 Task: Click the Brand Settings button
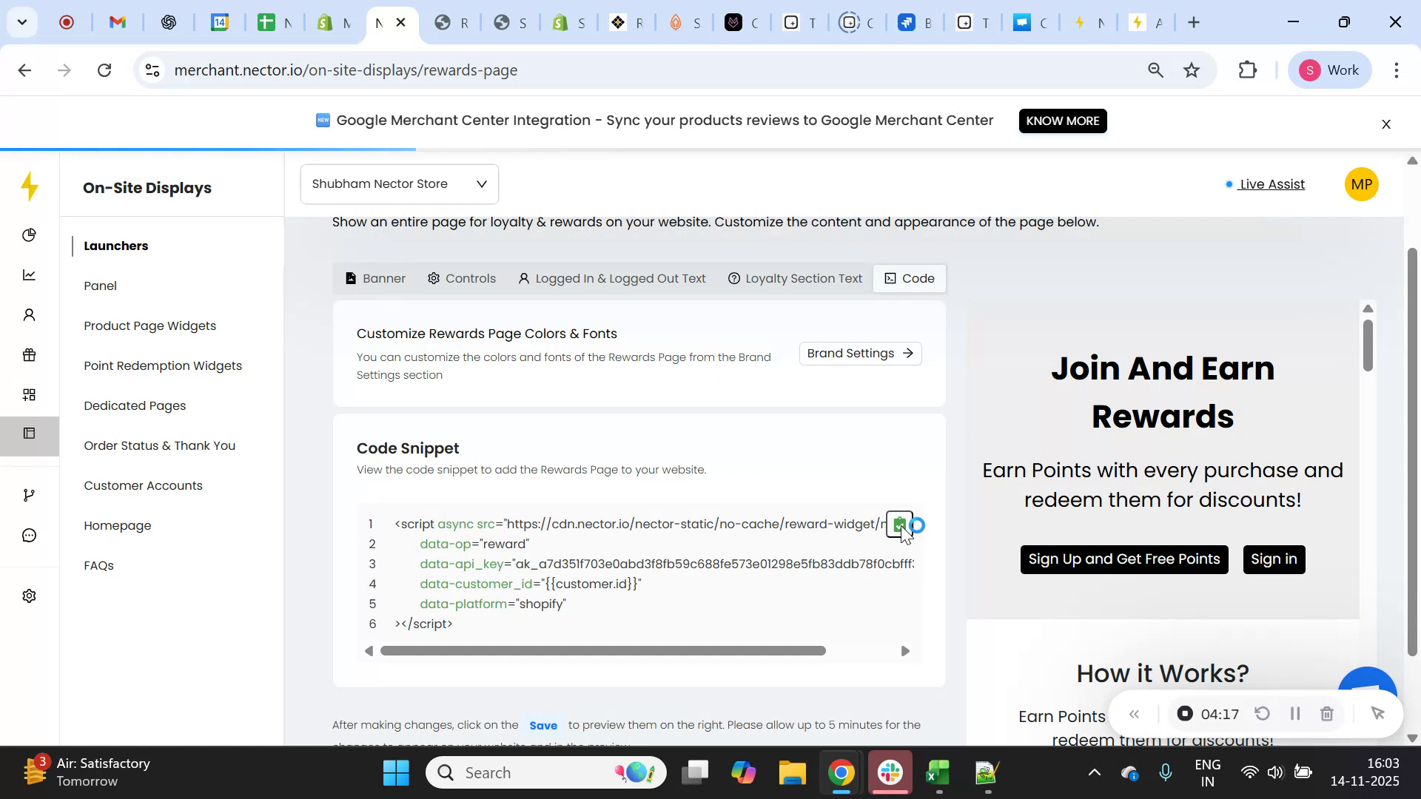click(x=859, y=353)
